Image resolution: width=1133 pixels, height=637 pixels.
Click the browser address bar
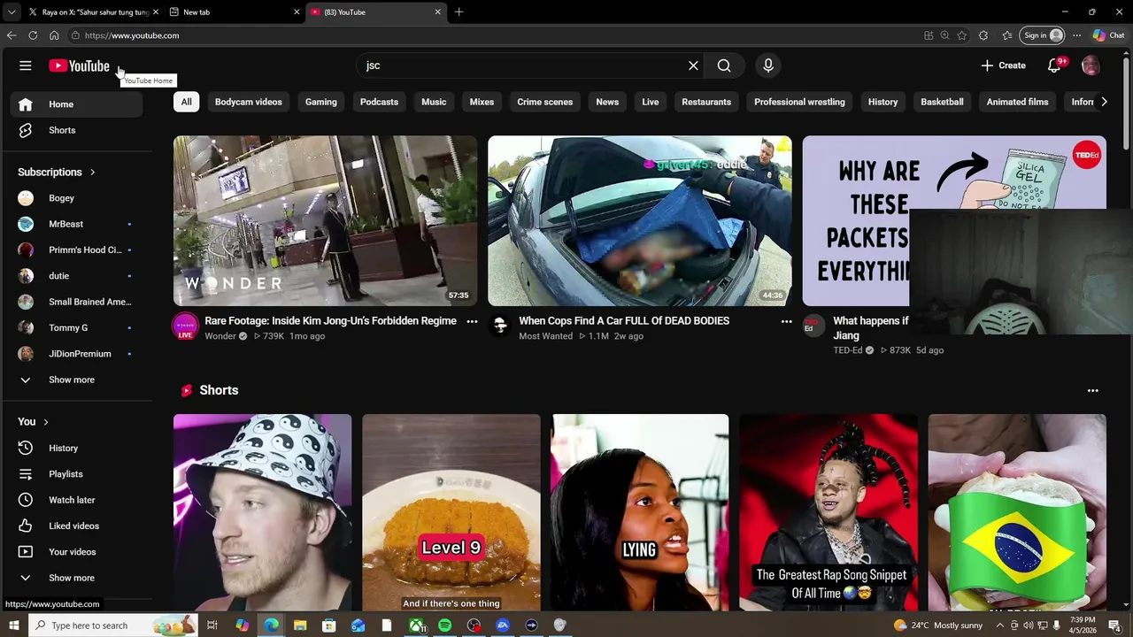tap(496, 35)
